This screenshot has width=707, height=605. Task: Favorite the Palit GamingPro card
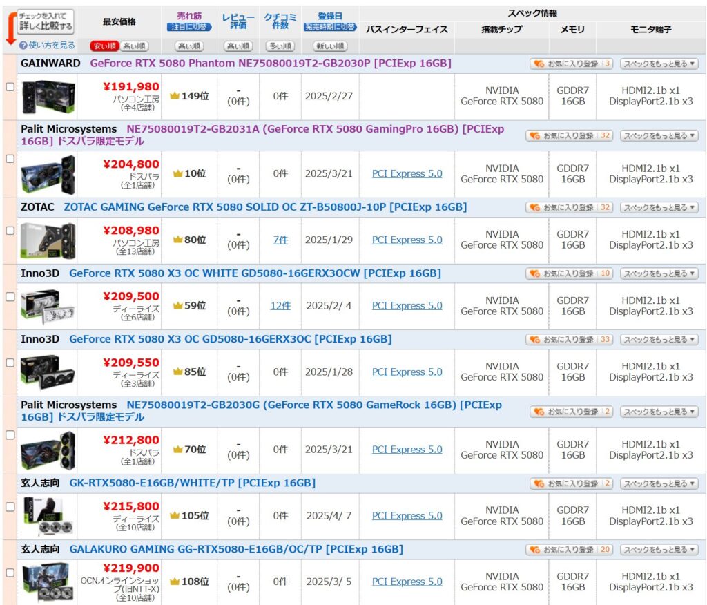569,135
